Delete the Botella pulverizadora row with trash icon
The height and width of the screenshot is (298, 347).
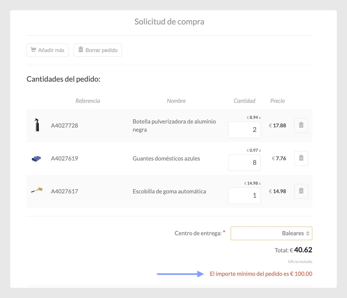pos(301,126)
